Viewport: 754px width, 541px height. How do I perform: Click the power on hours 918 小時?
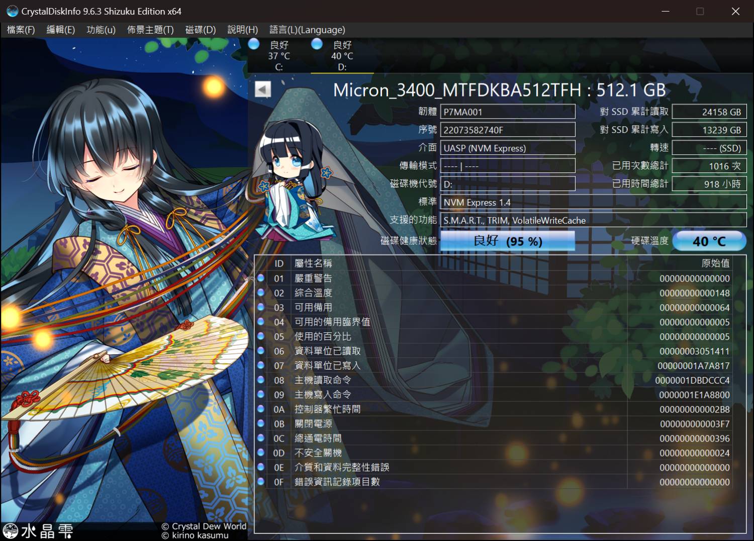(709, 184)
